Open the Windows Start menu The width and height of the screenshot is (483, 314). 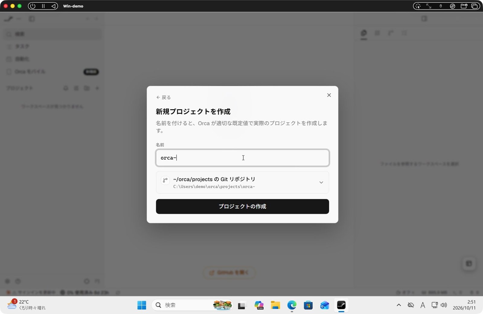pos(142,305)
